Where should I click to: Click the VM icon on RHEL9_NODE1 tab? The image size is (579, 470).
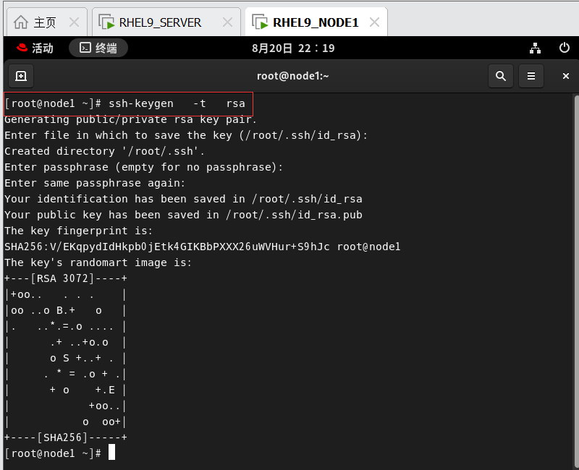pos(260,22)
